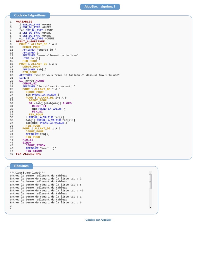This screenshot has height=263, width=197.
Task: Click the Results panel scrollbar thumb
Action: 150,182
